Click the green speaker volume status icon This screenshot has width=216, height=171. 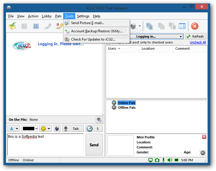tap(170, 160)
